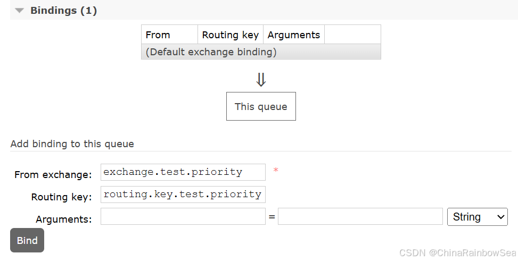Open the String argument type dropdown

[477, 217]
